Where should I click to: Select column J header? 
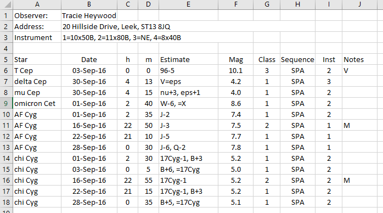359,4
